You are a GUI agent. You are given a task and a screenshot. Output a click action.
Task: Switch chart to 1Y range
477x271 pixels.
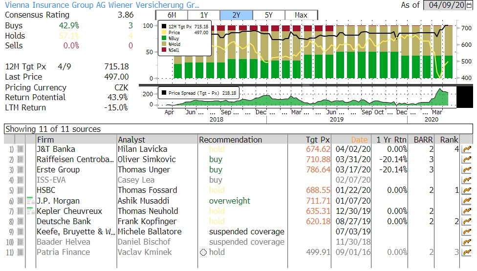204,15
